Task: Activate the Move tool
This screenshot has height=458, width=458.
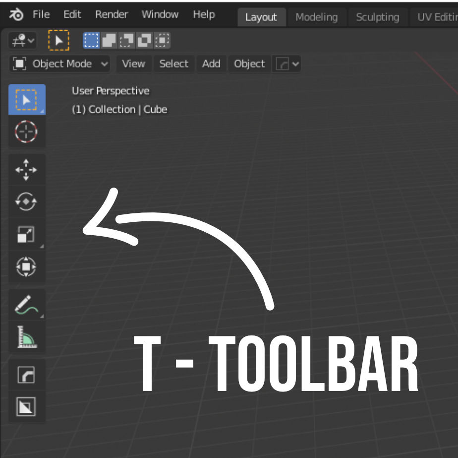Action: (26, 170)
